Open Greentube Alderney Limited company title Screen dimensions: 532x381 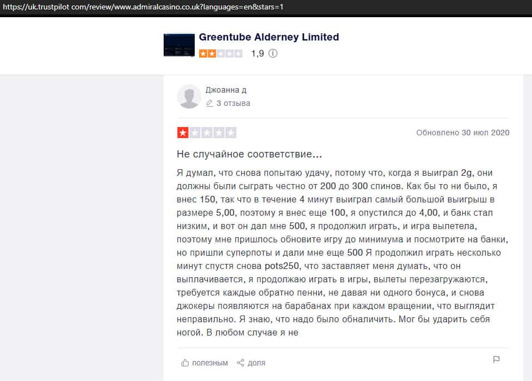click(x=268, y=37)
